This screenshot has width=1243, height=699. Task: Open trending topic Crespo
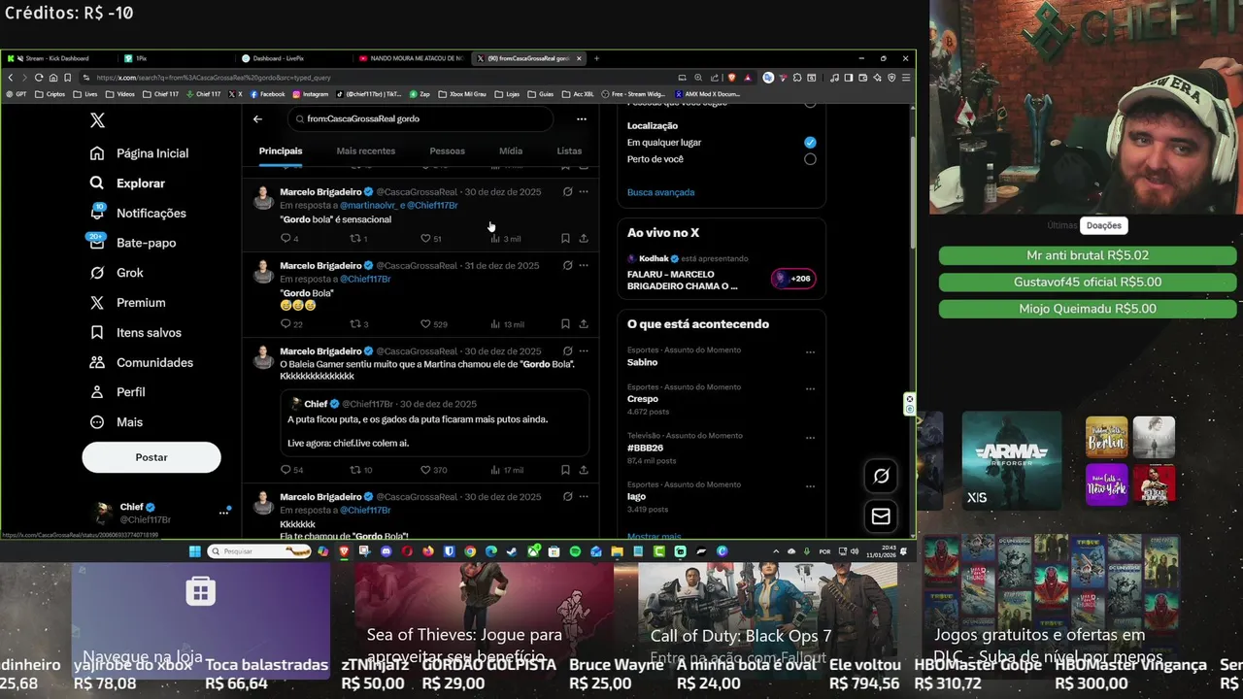[643, 399]
